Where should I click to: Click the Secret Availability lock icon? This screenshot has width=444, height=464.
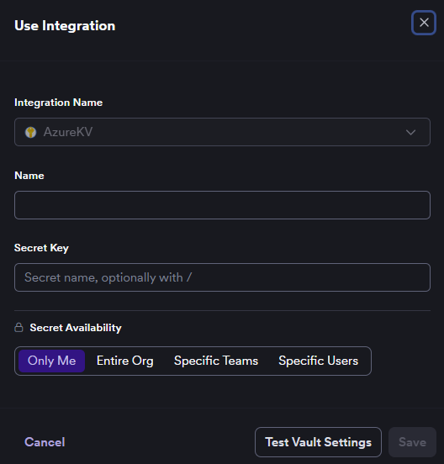[19, 327]
